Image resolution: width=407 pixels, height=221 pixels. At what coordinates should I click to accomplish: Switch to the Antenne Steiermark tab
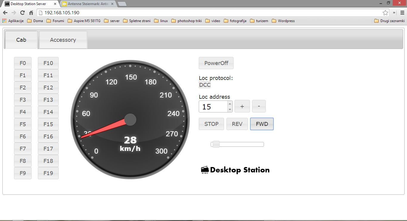[x=88, y=4]
